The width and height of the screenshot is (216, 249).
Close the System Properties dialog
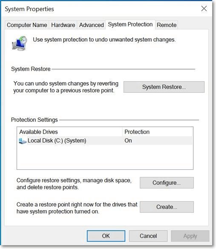pos(204,9)
